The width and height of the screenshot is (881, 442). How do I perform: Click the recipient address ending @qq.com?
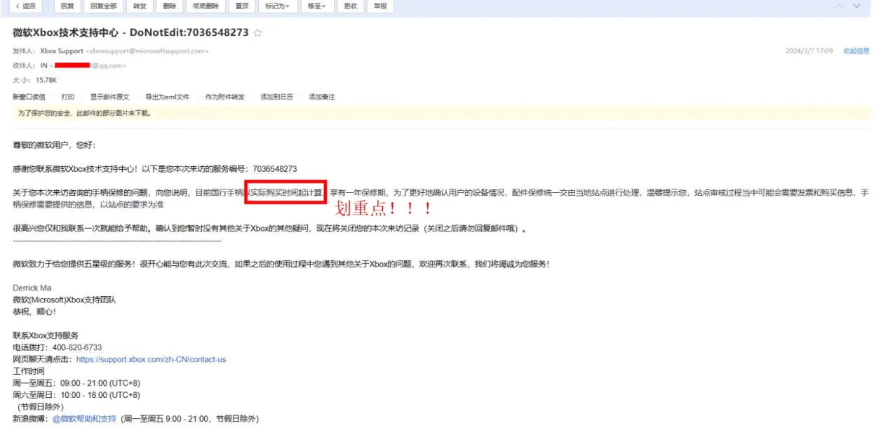(x=88, y=65)
